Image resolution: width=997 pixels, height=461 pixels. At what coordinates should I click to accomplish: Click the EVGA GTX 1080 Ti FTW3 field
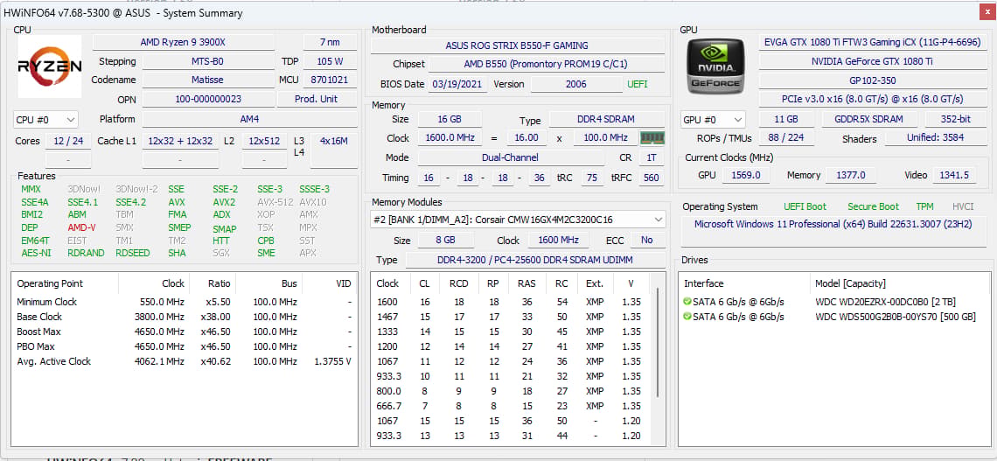pyautogui.click(x=873, y=43)
